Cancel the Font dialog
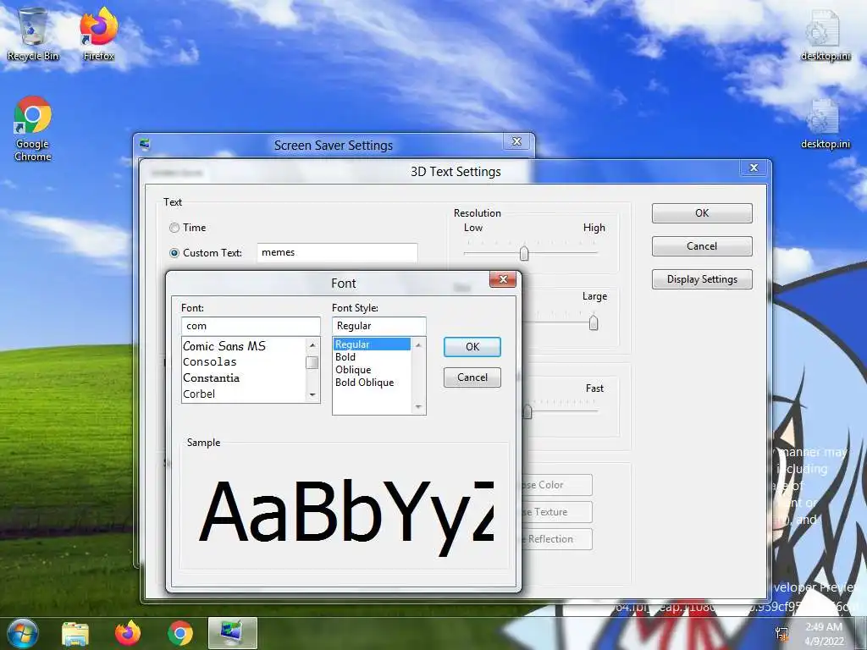867x650 pixels. [x=472, y=377]
